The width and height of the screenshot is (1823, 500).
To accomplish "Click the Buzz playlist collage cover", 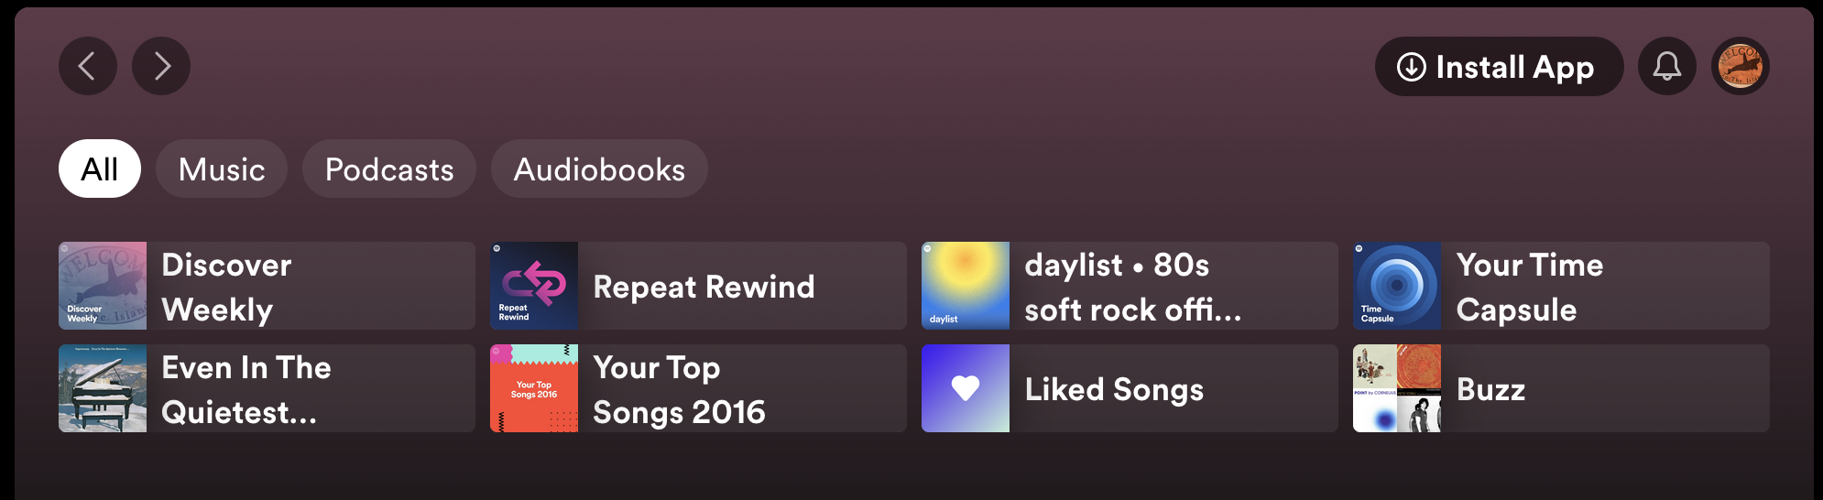I will coord(1397,388).
